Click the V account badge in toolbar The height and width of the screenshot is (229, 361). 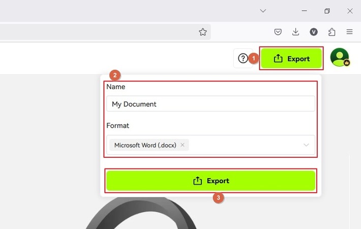pyautogui.click(x=314, y=32)
